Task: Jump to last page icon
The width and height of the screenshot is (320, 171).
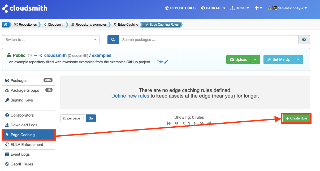Action: 209,123
